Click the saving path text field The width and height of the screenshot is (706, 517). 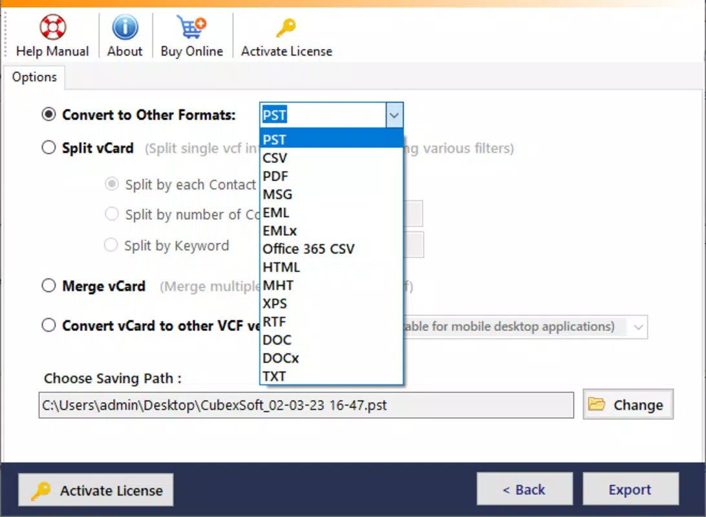[x=306, y=405]
